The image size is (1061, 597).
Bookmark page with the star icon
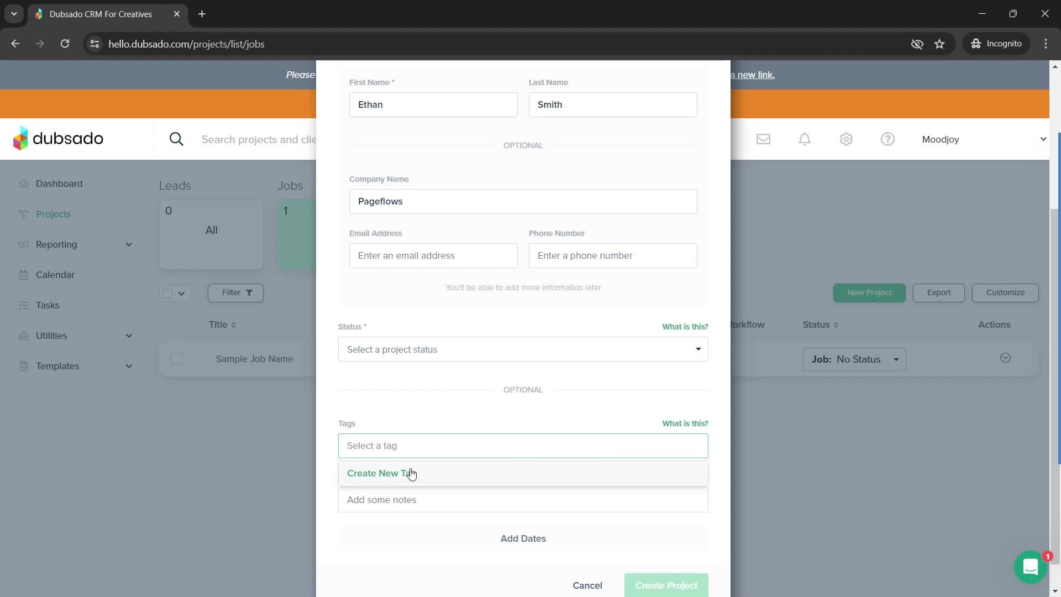(939, 44)
